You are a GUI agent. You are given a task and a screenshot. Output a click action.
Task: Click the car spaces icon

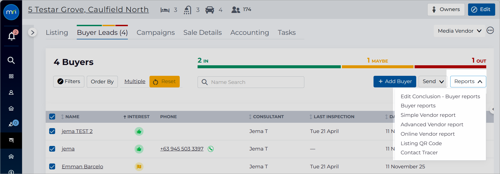(210, 10)
